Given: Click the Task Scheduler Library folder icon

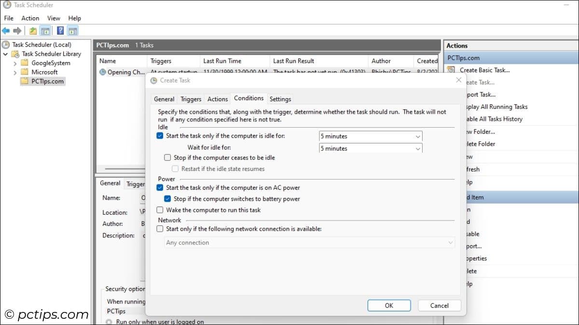Looking at the screenshot, I should pyautogui.click(x=16, y=54).
